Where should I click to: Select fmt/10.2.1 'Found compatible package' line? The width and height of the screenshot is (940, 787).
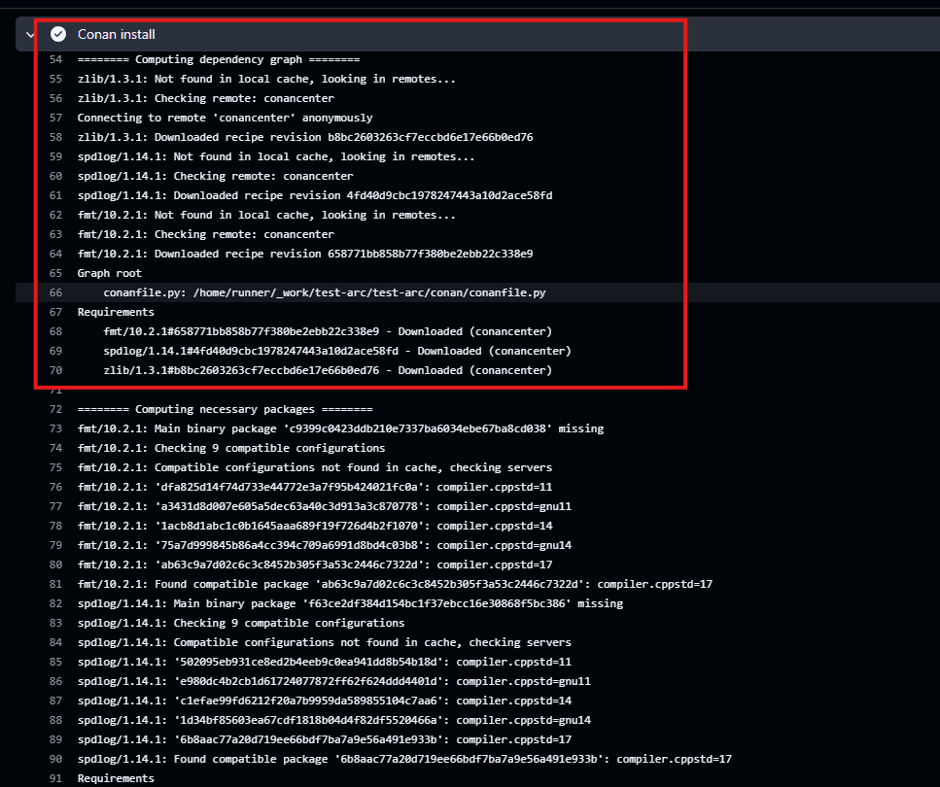coord(395,584)
